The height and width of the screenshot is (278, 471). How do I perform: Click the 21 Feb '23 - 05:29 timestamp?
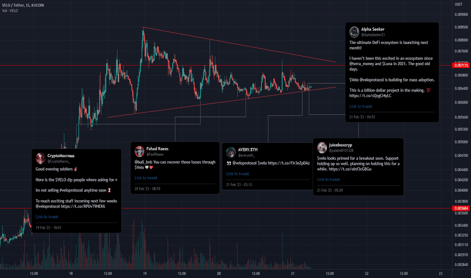(x=330, y=190)
